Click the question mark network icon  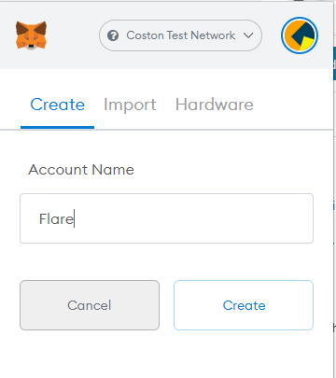(113, 35)
